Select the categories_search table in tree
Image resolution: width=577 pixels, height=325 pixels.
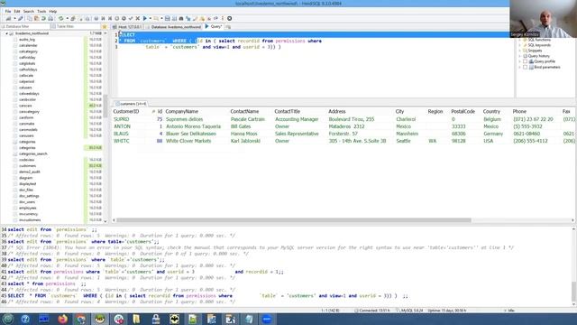point(33,153)
